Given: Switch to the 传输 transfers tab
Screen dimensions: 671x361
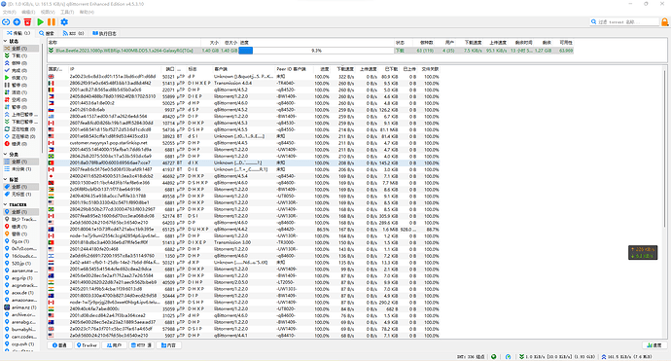Looking at the screenshot, I should tap(18, 33).
